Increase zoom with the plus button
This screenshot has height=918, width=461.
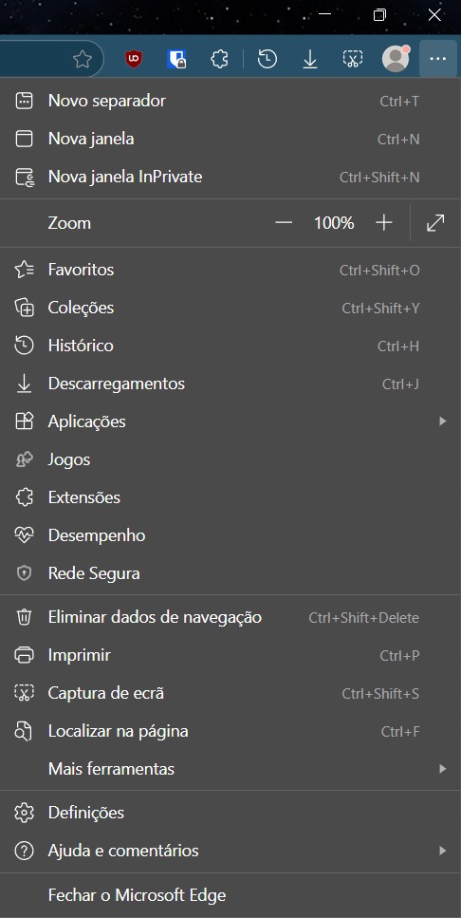click(x=384, y=222)
